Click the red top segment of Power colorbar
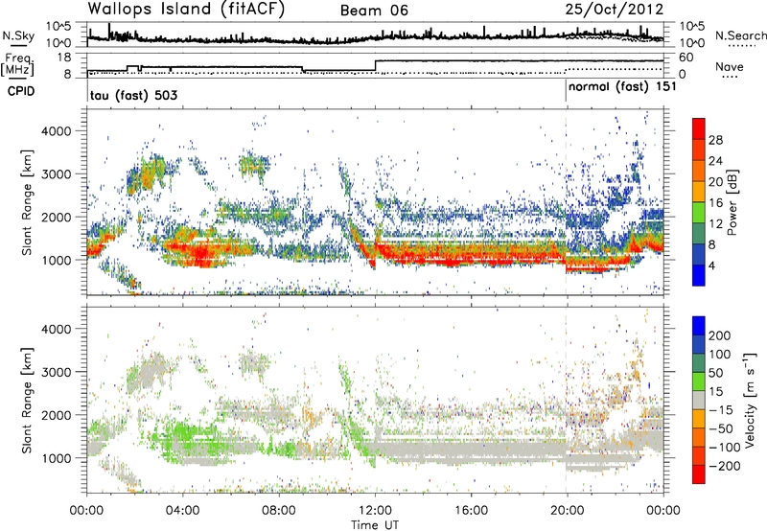The image size is (767, 531). [x=699, y=129]
